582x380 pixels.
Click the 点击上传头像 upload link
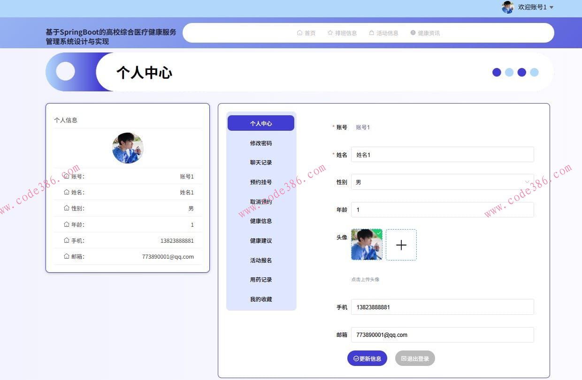[365, 279]
